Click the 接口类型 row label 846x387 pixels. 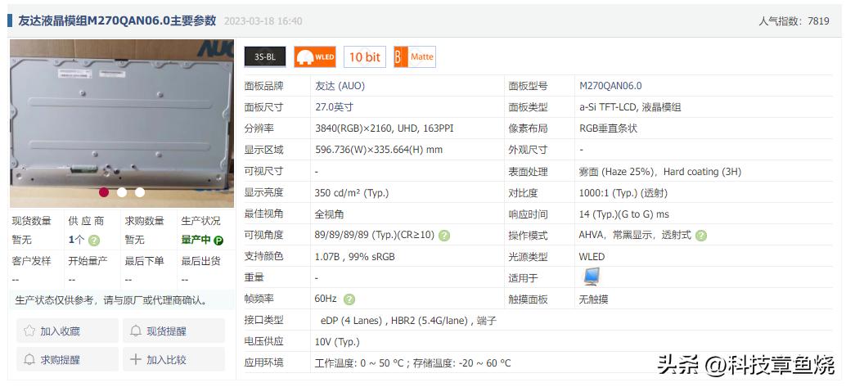click(263, 320)
